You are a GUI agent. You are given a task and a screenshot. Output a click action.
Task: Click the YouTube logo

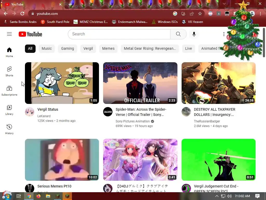[x=30, y=34]
